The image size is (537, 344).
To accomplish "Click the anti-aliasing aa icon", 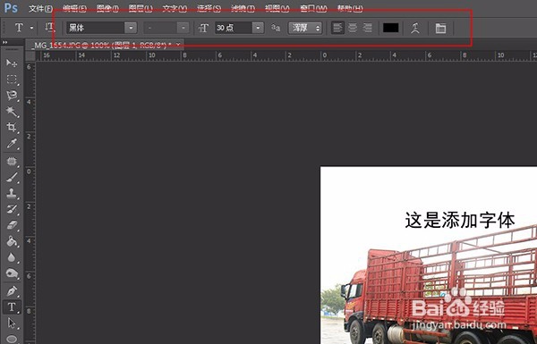I will (x=276, y=28).
